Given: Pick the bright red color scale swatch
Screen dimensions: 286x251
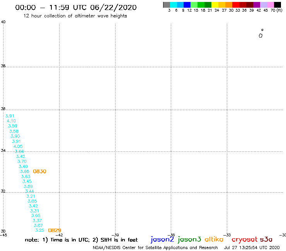Looking at the screenshot, I should tap(236, 5).
